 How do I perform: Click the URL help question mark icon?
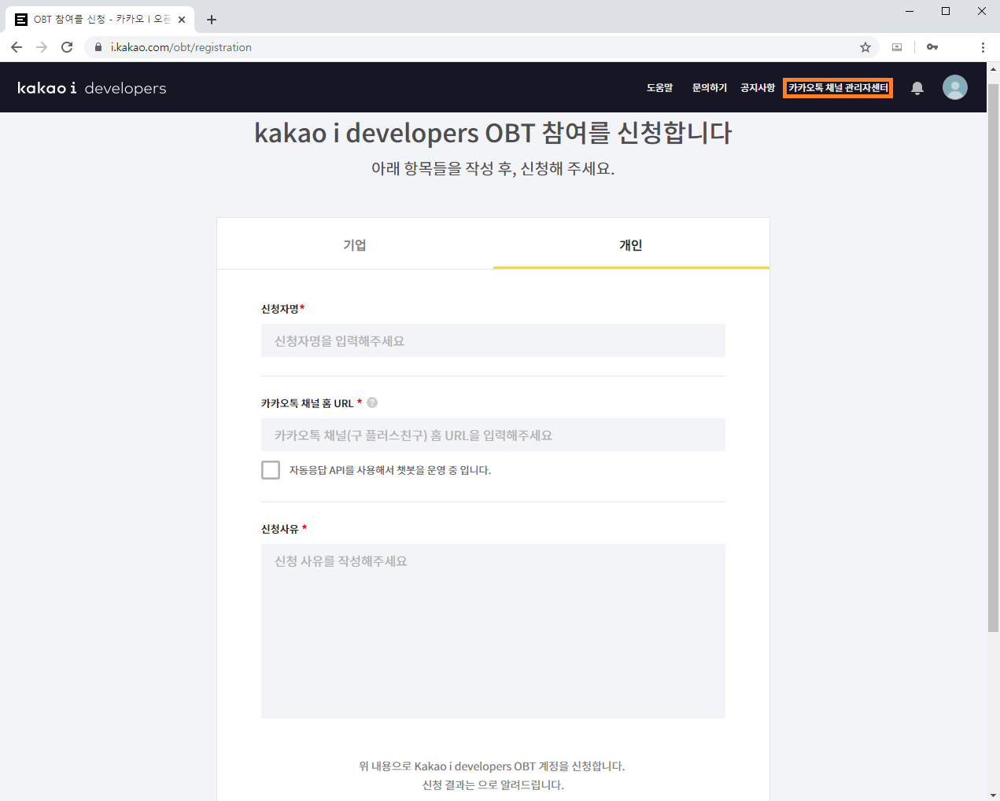[372, 402]
